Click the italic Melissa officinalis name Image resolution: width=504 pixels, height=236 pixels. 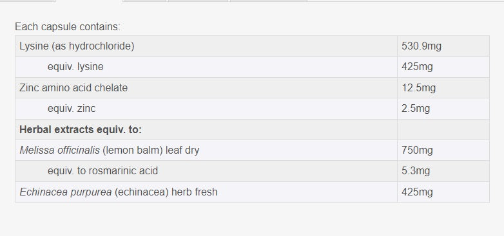coord(59,150)
